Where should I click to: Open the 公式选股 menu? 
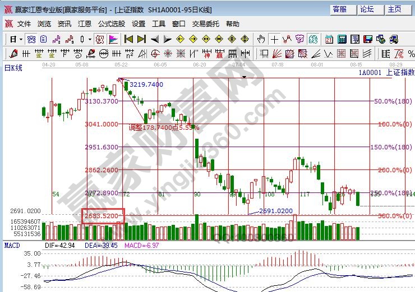tap(112, 24)
